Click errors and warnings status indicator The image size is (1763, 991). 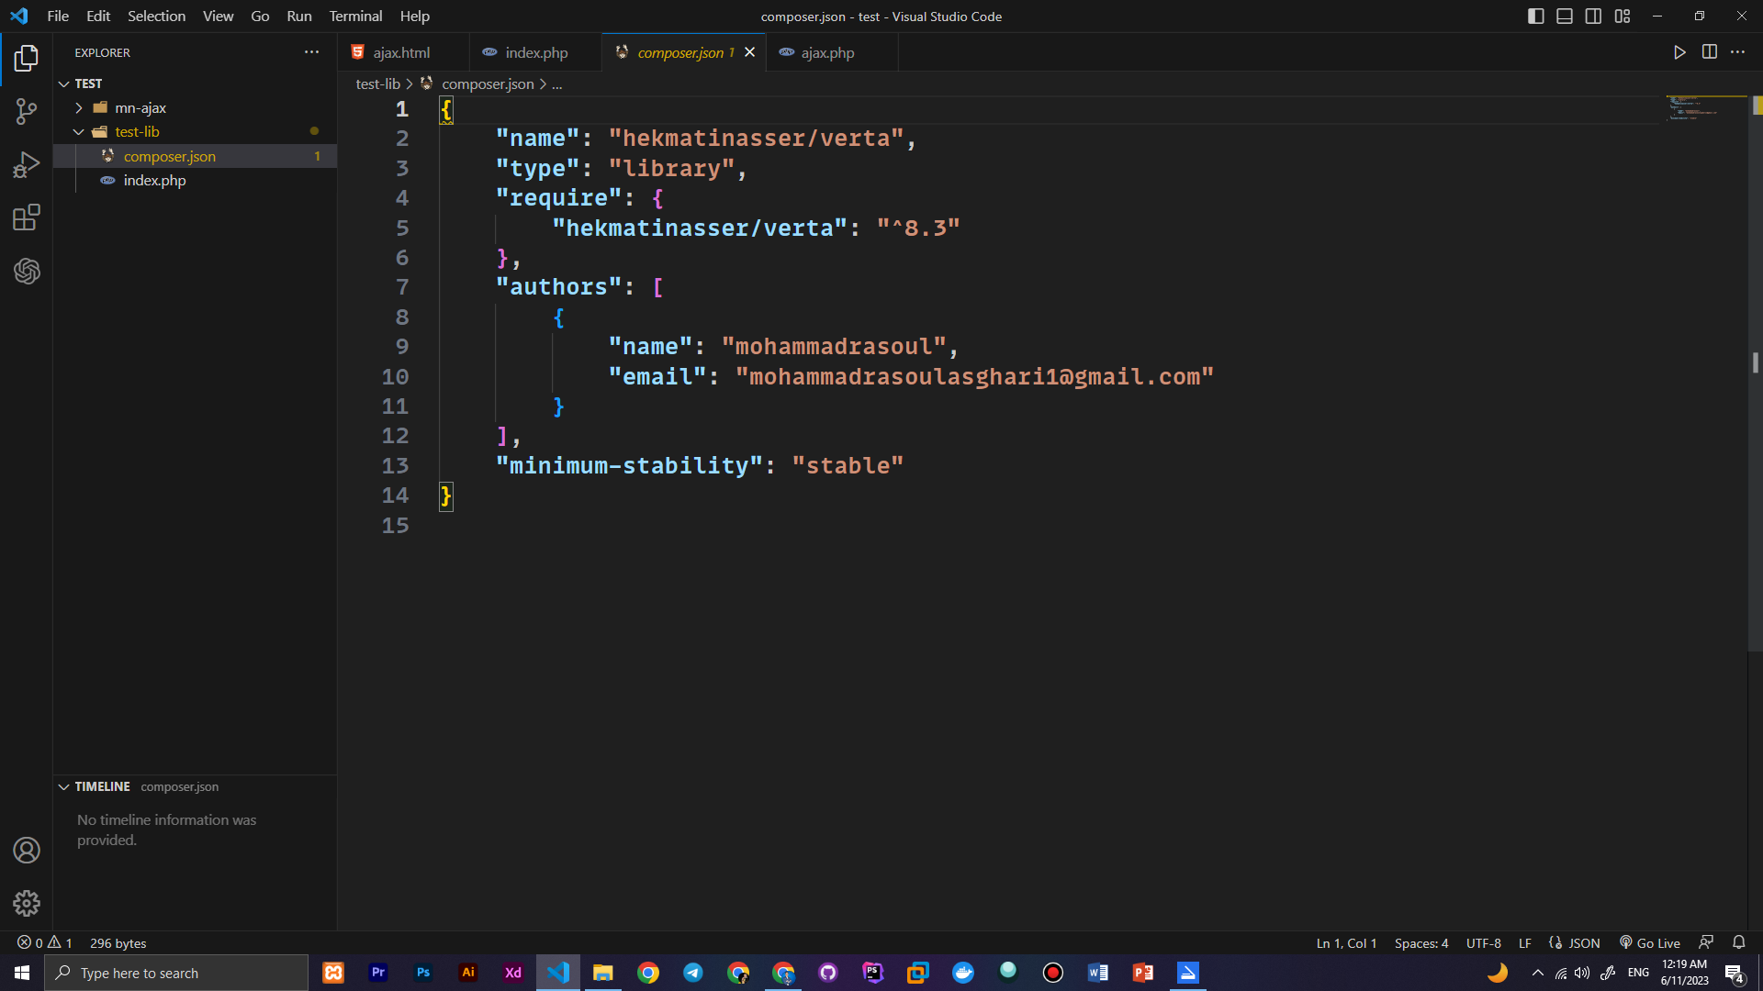pyautogui.click(x=44, y=943)
